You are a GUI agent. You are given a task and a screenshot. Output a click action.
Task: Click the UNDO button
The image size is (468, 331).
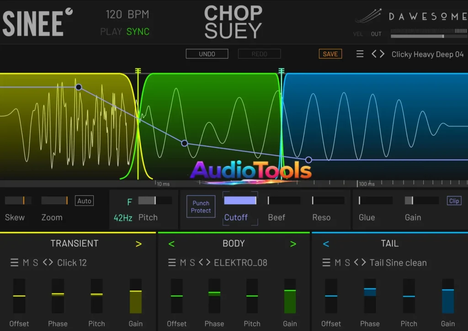pos(207,54)
